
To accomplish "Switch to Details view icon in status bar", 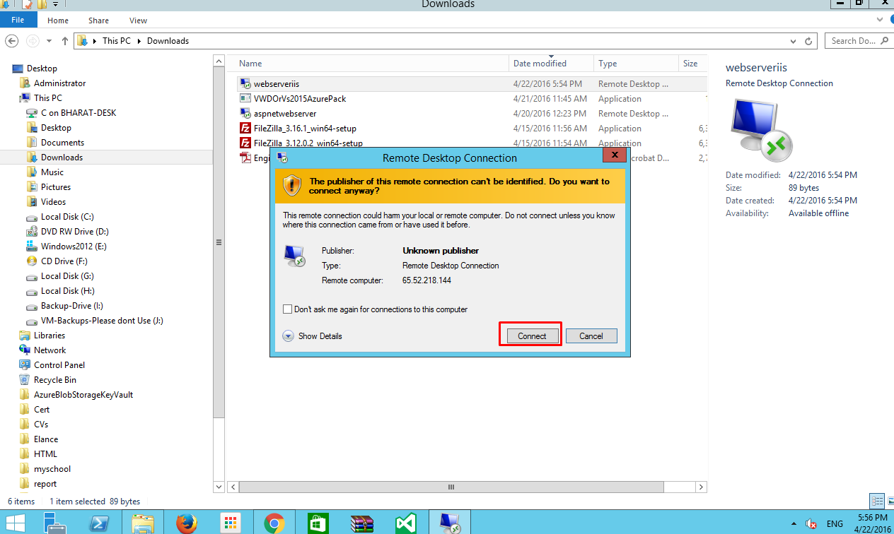I will [878, 501].
